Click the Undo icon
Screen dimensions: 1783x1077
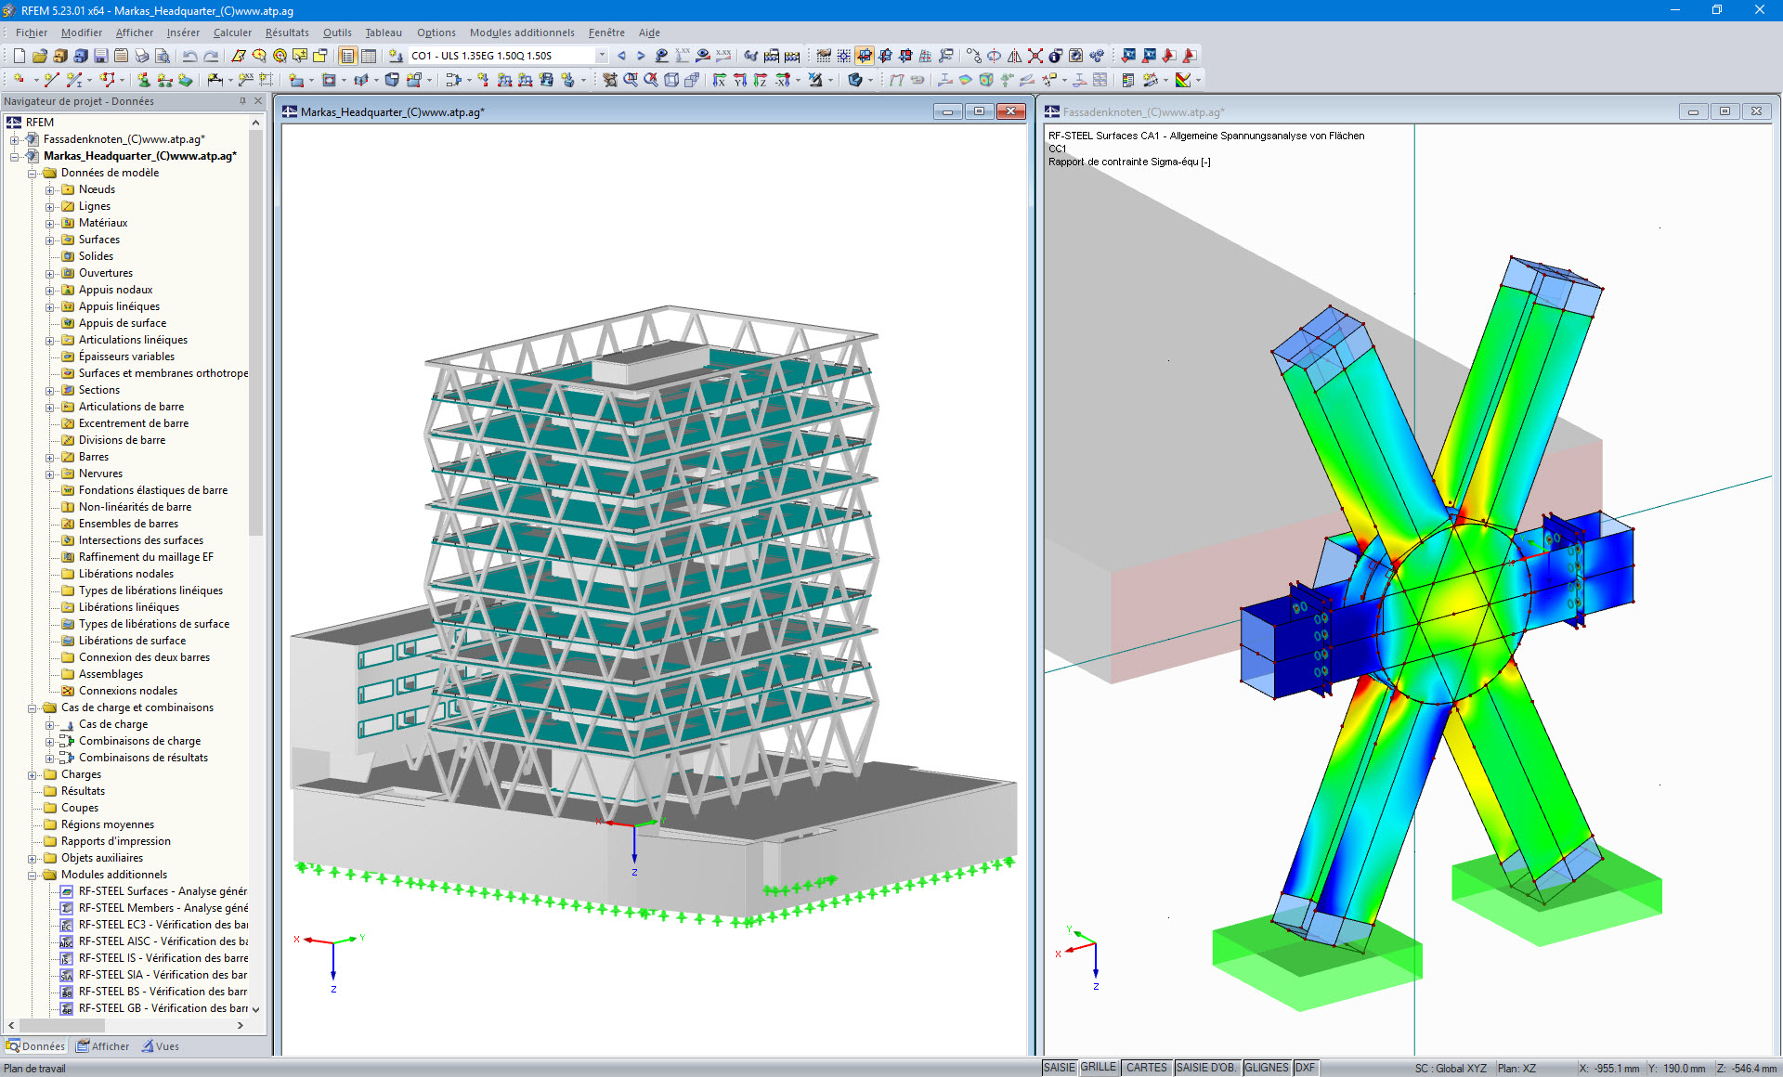pyautogui.click(x=189, y=56)
